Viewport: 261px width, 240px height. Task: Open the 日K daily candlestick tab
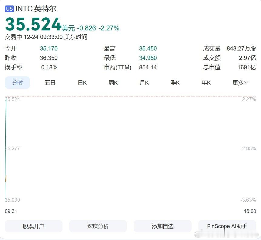(x=82, y=83)
